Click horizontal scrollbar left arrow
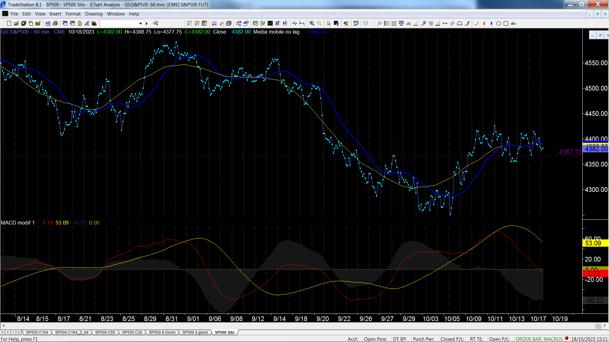Viewport: 609px width, 342px height. click(x=3, y=326)
